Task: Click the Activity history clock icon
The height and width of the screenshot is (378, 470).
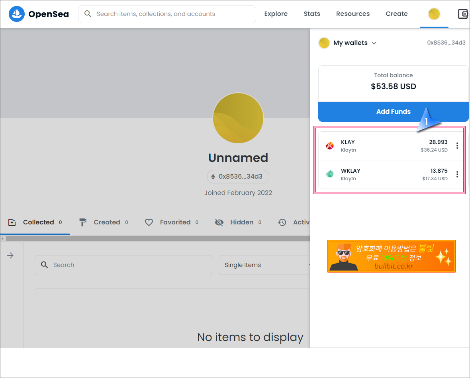Action: 282,222
